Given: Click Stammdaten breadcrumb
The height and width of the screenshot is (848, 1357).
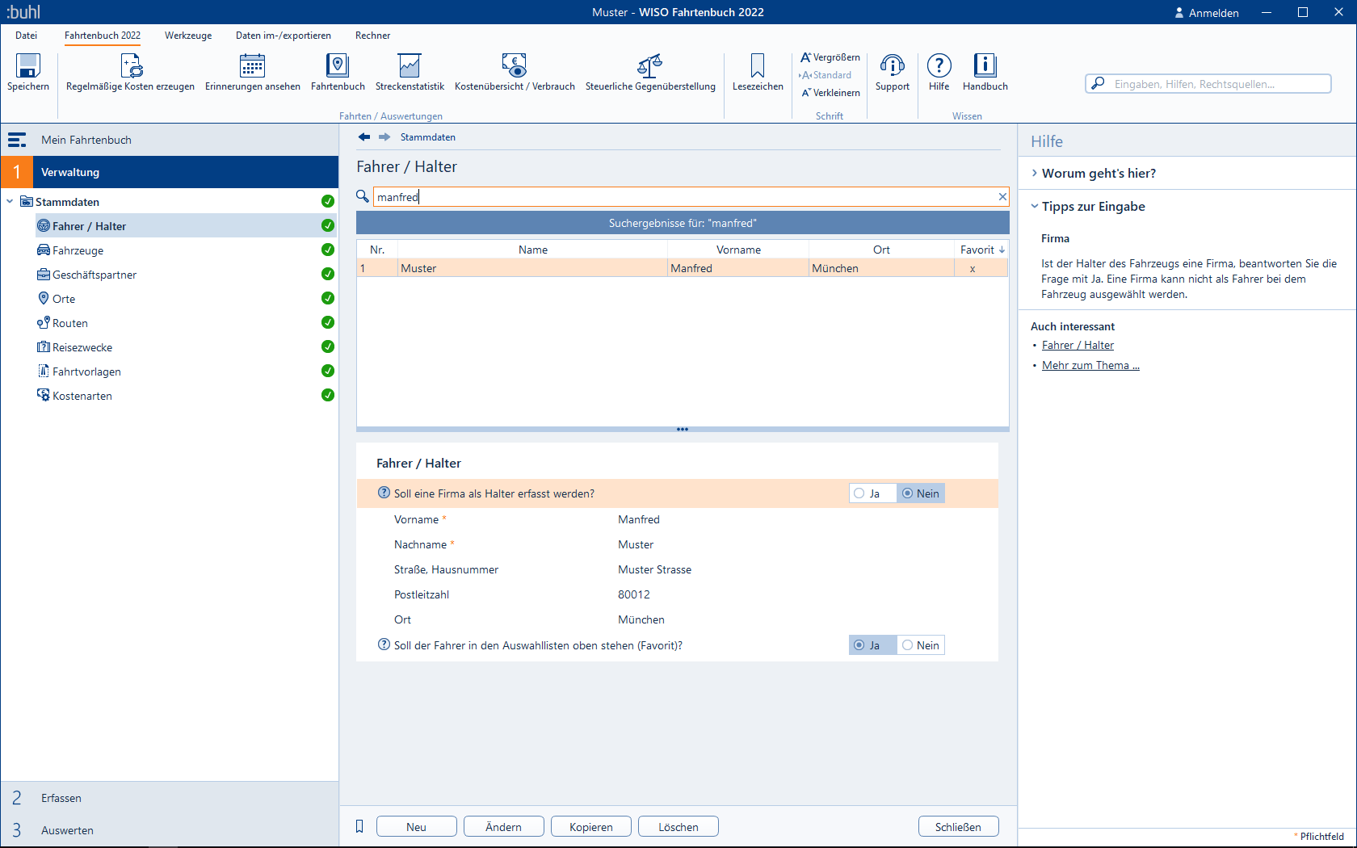Looking at the screenshot, I should click(x=428, y=137).
